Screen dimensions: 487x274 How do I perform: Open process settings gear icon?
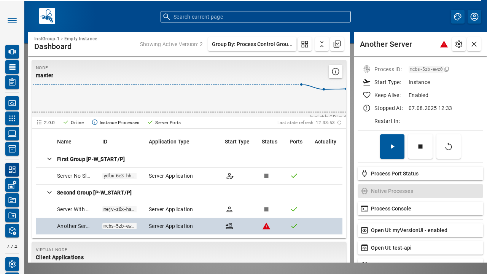click(459, 44)
